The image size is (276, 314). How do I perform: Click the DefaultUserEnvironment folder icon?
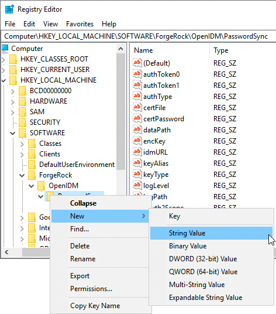tap(32, 165)
